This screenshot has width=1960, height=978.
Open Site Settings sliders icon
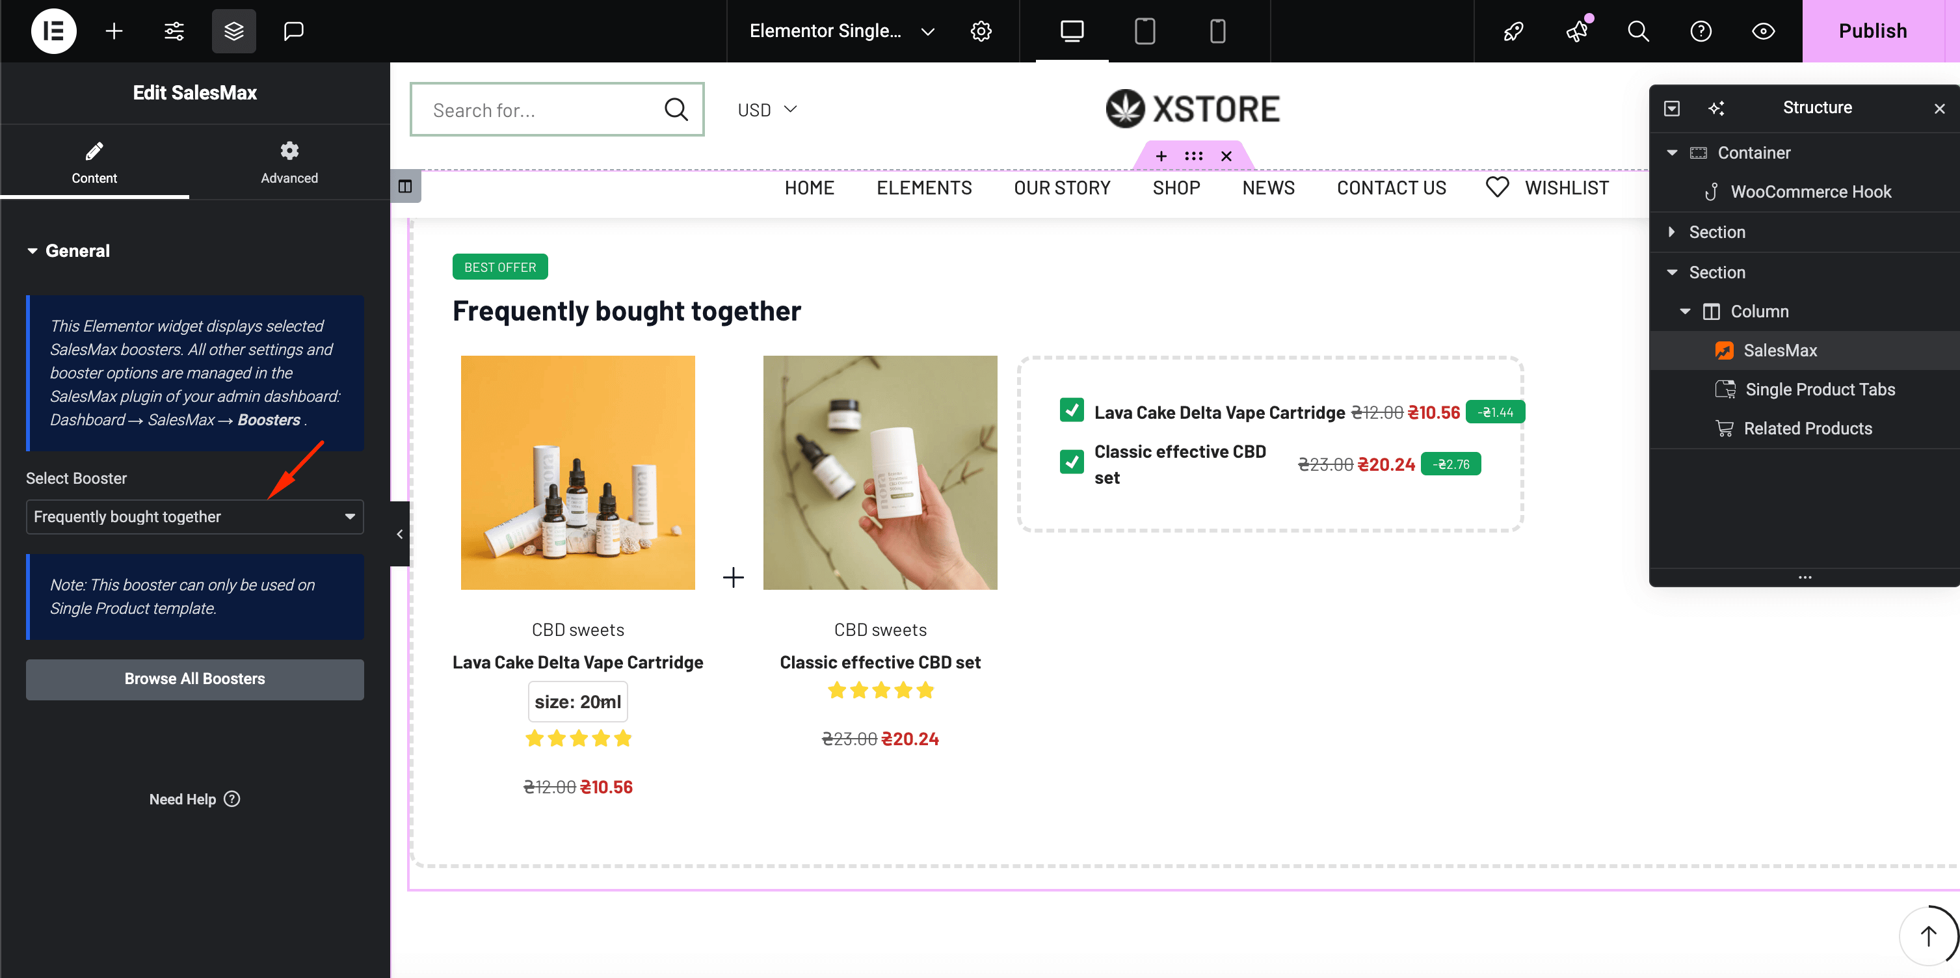pos(174,31)
